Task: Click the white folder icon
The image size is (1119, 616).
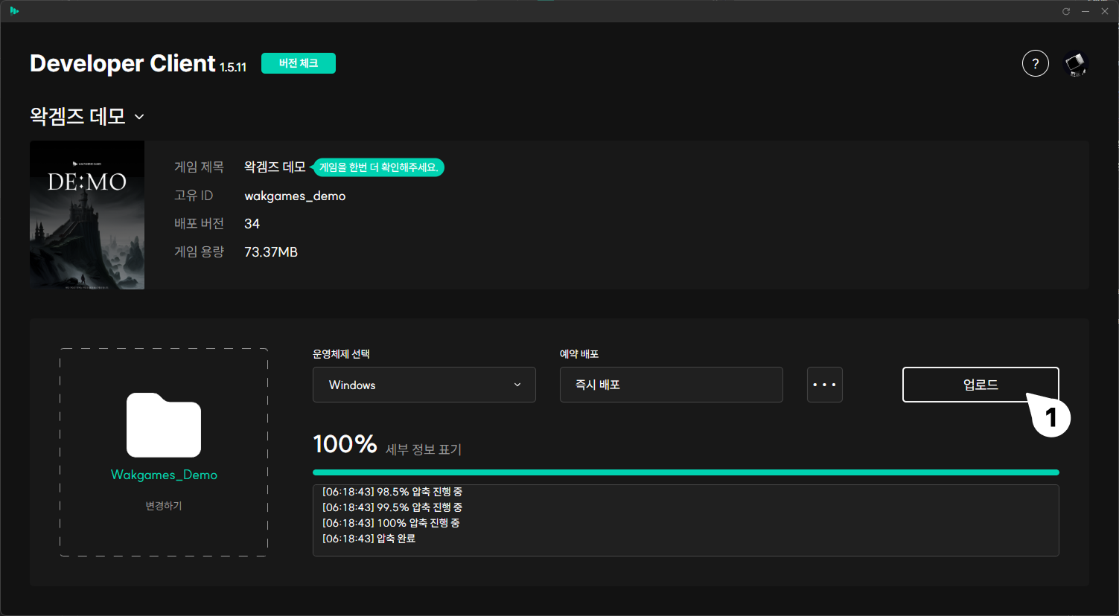Action: point(164,425)
